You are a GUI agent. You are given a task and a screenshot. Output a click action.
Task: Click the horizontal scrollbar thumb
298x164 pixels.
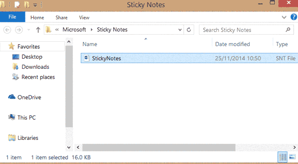coord(159,147)
